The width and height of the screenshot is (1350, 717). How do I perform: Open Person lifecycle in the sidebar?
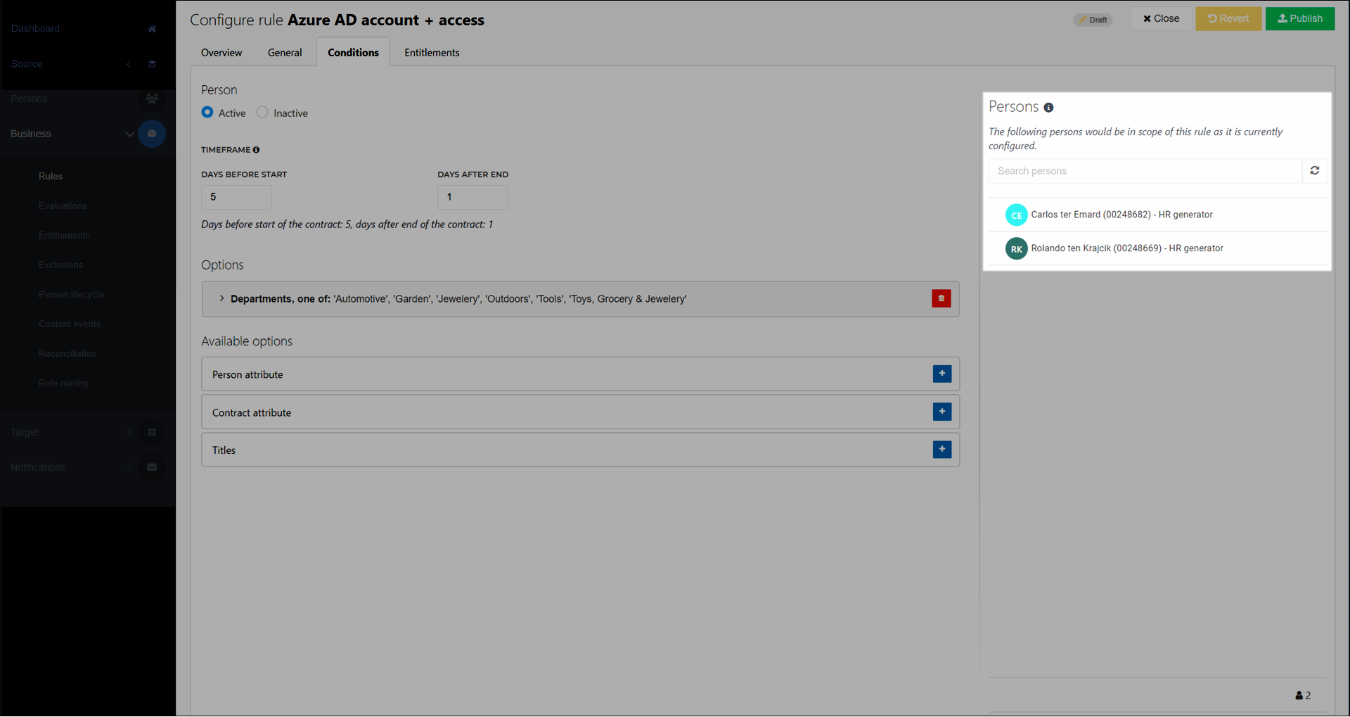click(x=71, y=294)
